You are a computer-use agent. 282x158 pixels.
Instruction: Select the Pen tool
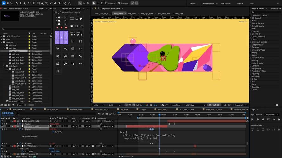point(42,3)
